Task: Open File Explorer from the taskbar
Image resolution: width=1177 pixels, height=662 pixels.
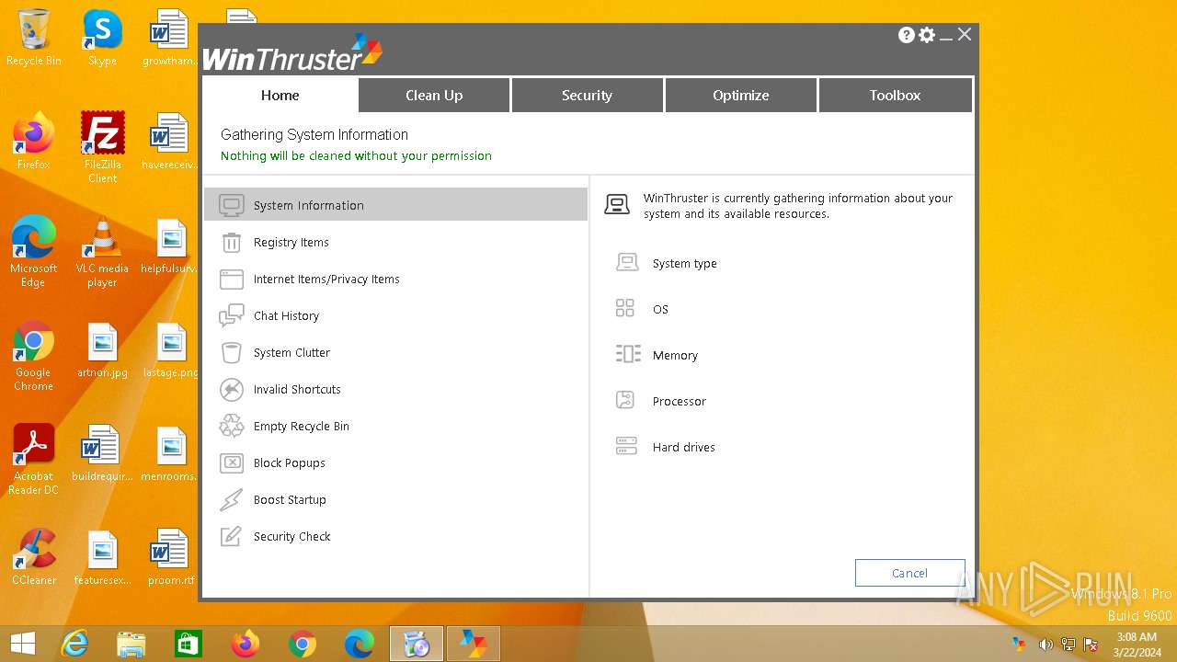Action: 131,644
